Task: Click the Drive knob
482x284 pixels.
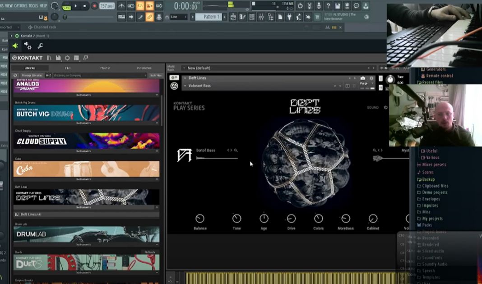Action: pos(291,219)
